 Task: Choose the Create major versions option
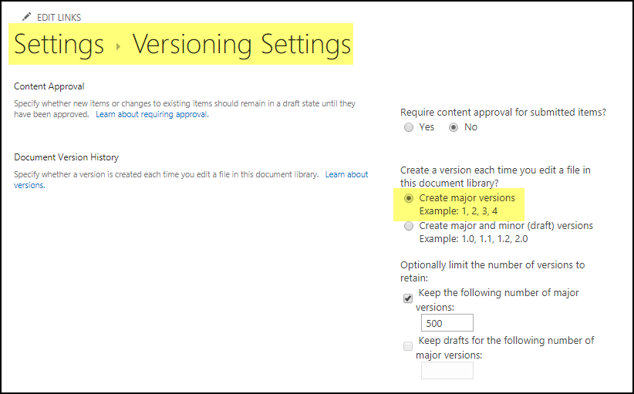tap(409, 198)
